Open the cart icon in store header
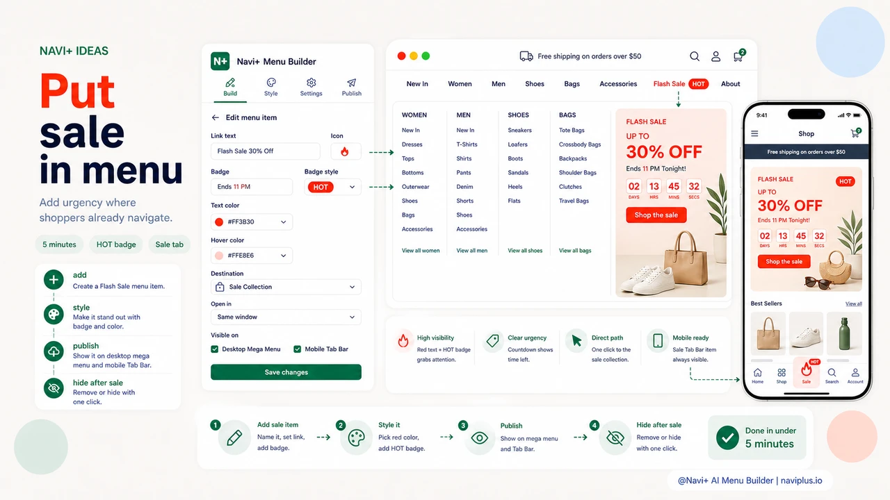 click(x=738, y=56)
